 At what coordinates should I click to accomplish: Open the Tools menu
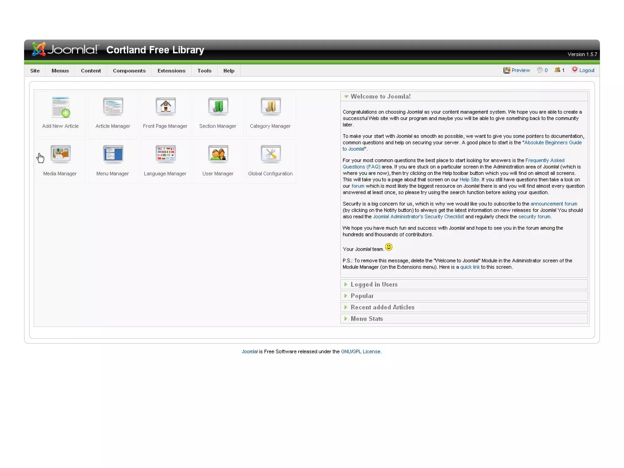click(204, 71)
